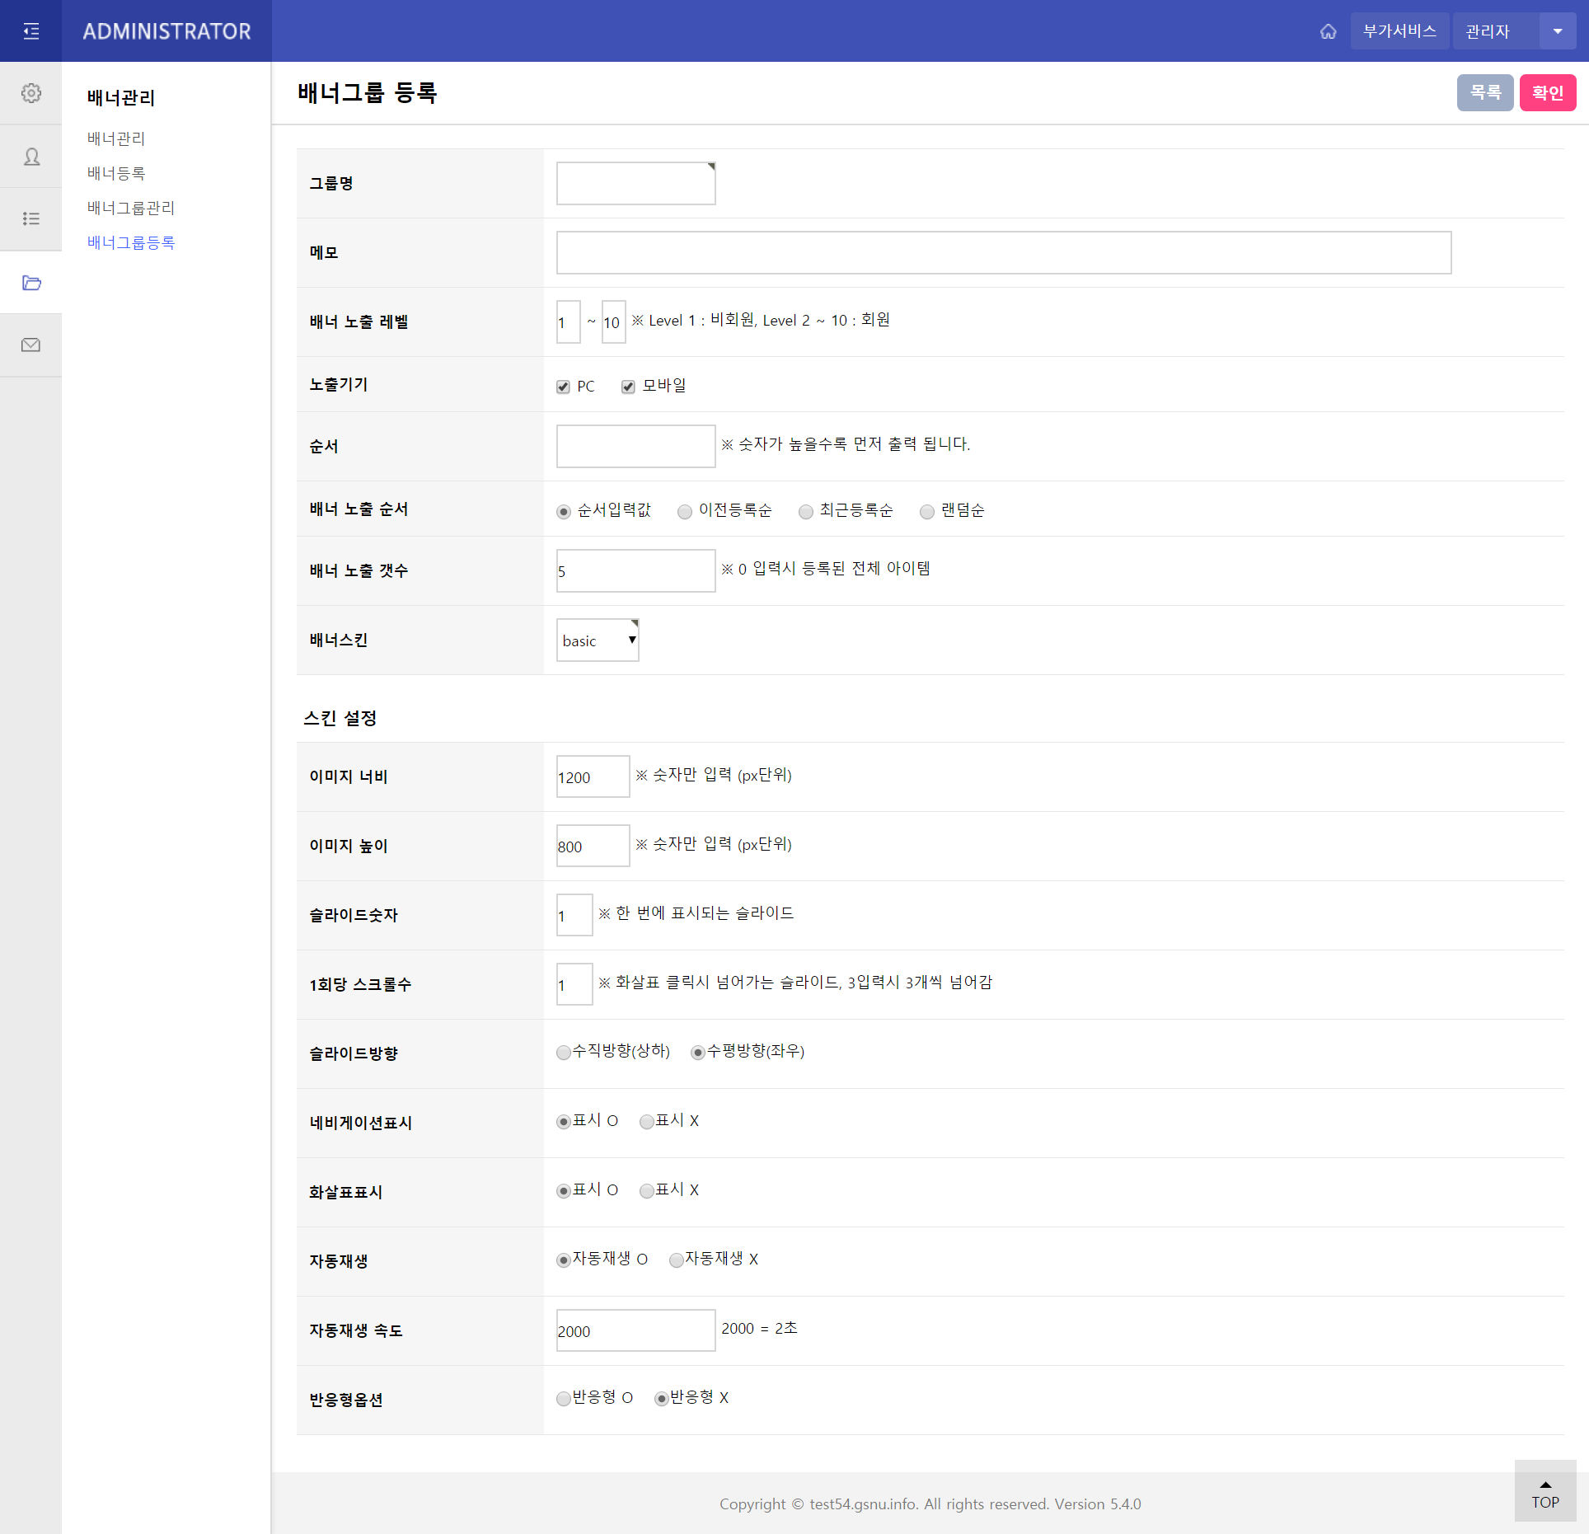Click the 확인 confirm button
This screenshot has width=1589, height=1534.
coord(1547,92)
